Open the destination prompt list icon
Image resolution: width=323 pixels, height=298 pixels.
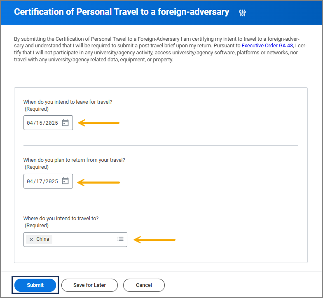[120, 239]
